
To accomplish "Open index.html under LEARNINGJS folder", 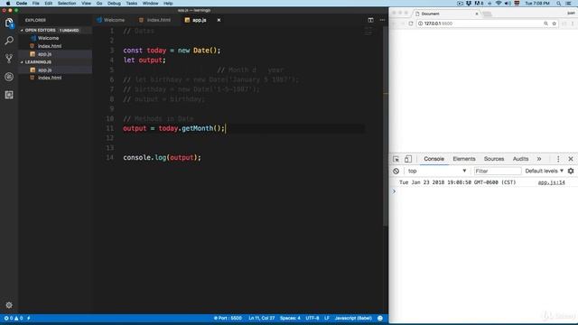I will click(50, 78).
